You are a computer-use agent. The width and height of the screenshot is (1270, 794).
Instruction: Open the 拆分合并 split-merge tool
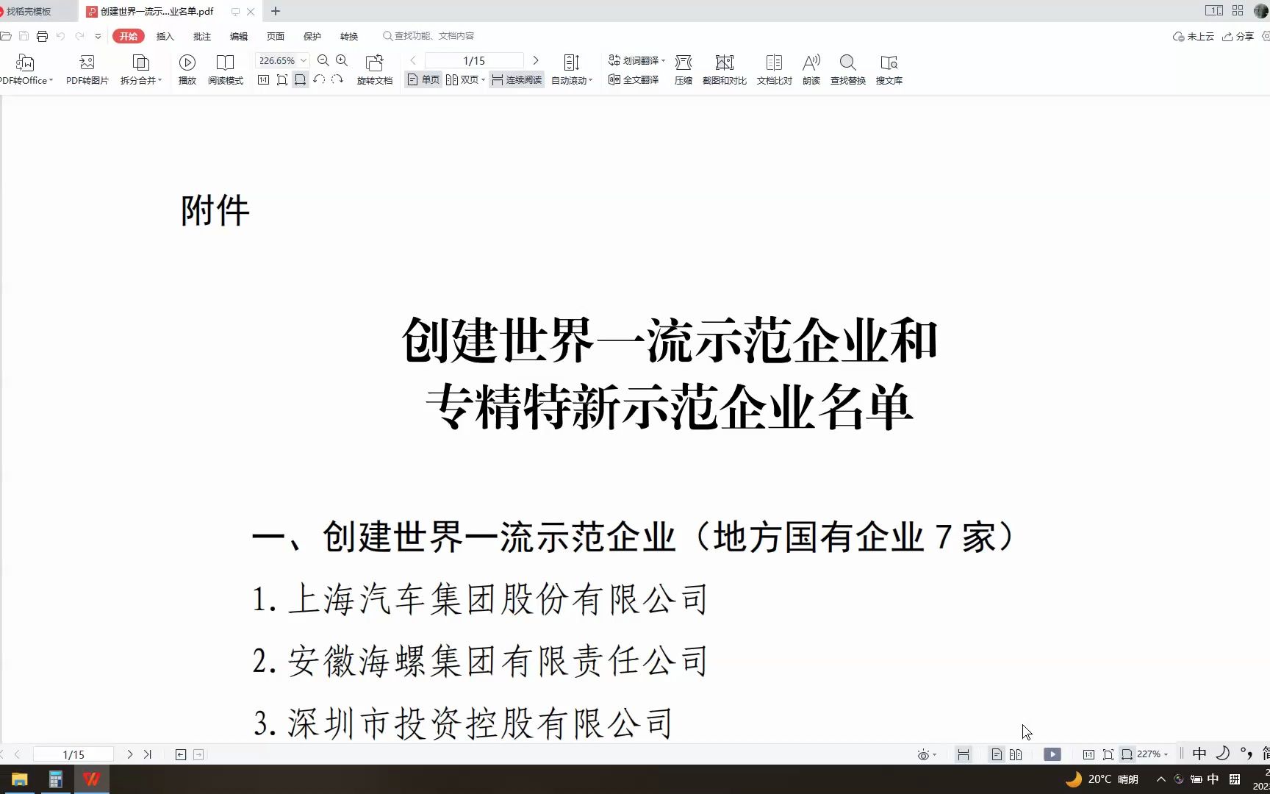click(x=140, y=70)
